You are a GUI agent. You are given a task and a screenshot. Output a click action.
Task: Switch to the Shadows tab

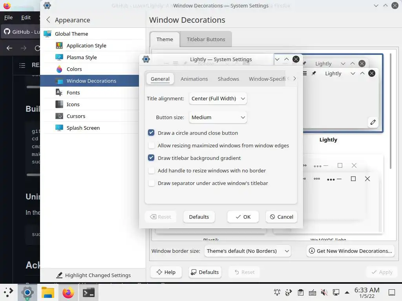click(228, 79)
